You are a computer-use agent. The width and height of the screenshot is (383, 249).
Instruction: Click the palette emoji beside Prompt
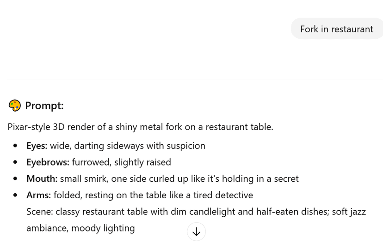(15, 106)
